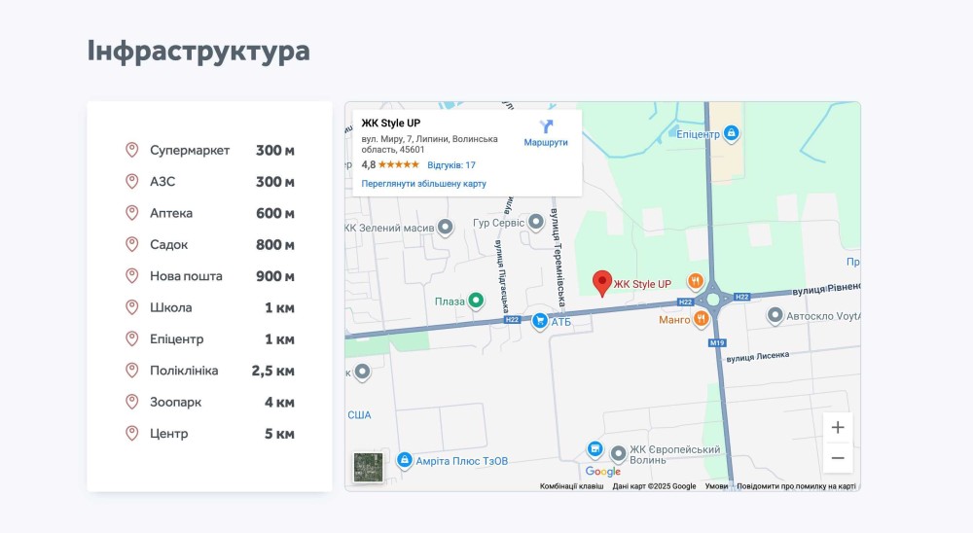Switch to satellite view thumbnail
Viewport: 973px width, 533px height.
click(368, 467)
